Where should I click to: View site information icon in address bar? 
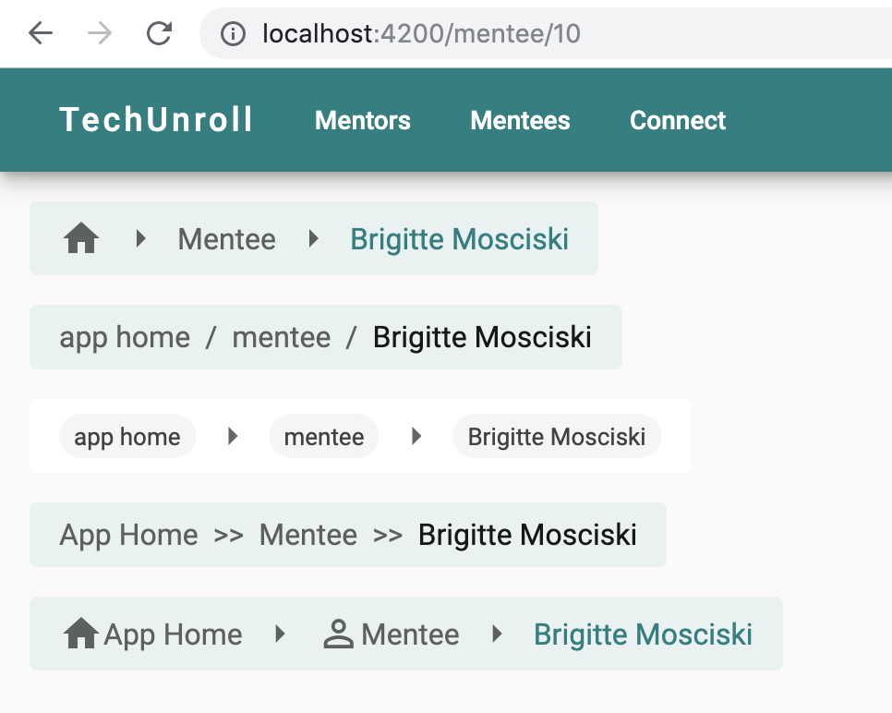233,34
